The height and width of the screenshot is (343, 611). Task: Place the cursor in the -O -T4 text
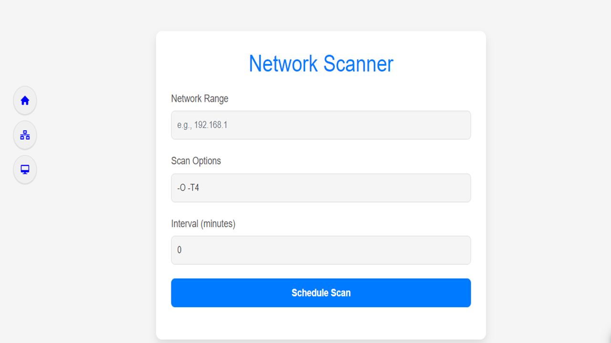coord(188,188)
